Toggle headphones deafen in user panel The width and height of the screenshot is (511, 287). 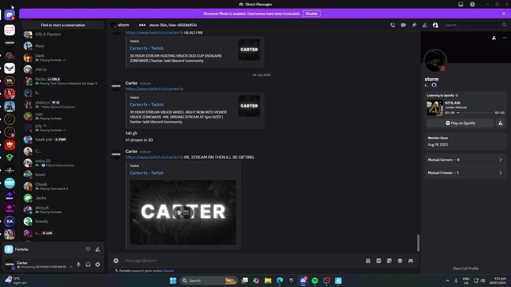tap(88, 265)
